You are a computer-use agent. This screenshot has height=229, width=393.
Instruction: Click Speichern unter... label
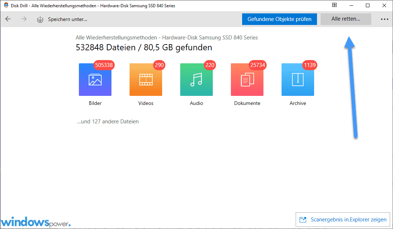(68, 19)
